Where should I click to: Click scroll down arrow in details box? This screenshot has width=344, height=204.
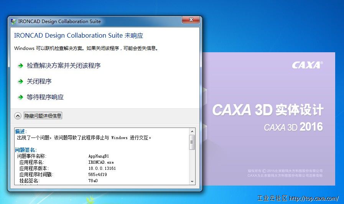(x=192, y=182)
